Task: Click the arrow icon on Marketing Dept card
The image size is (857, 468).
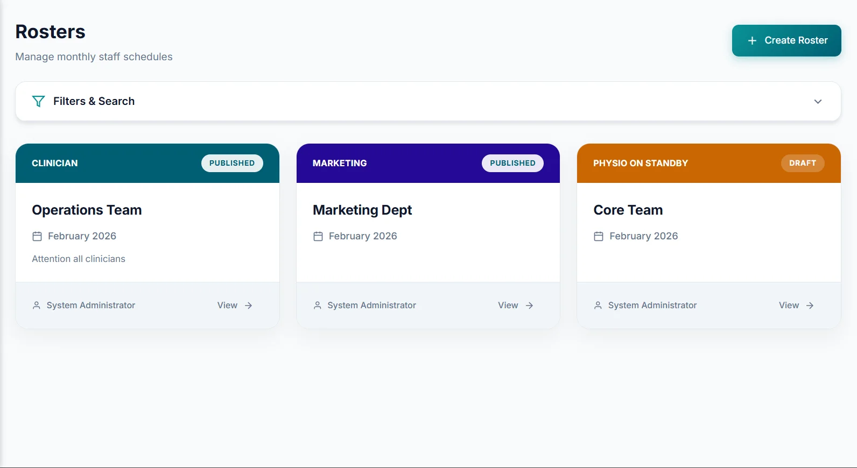Action: [529, 306]
